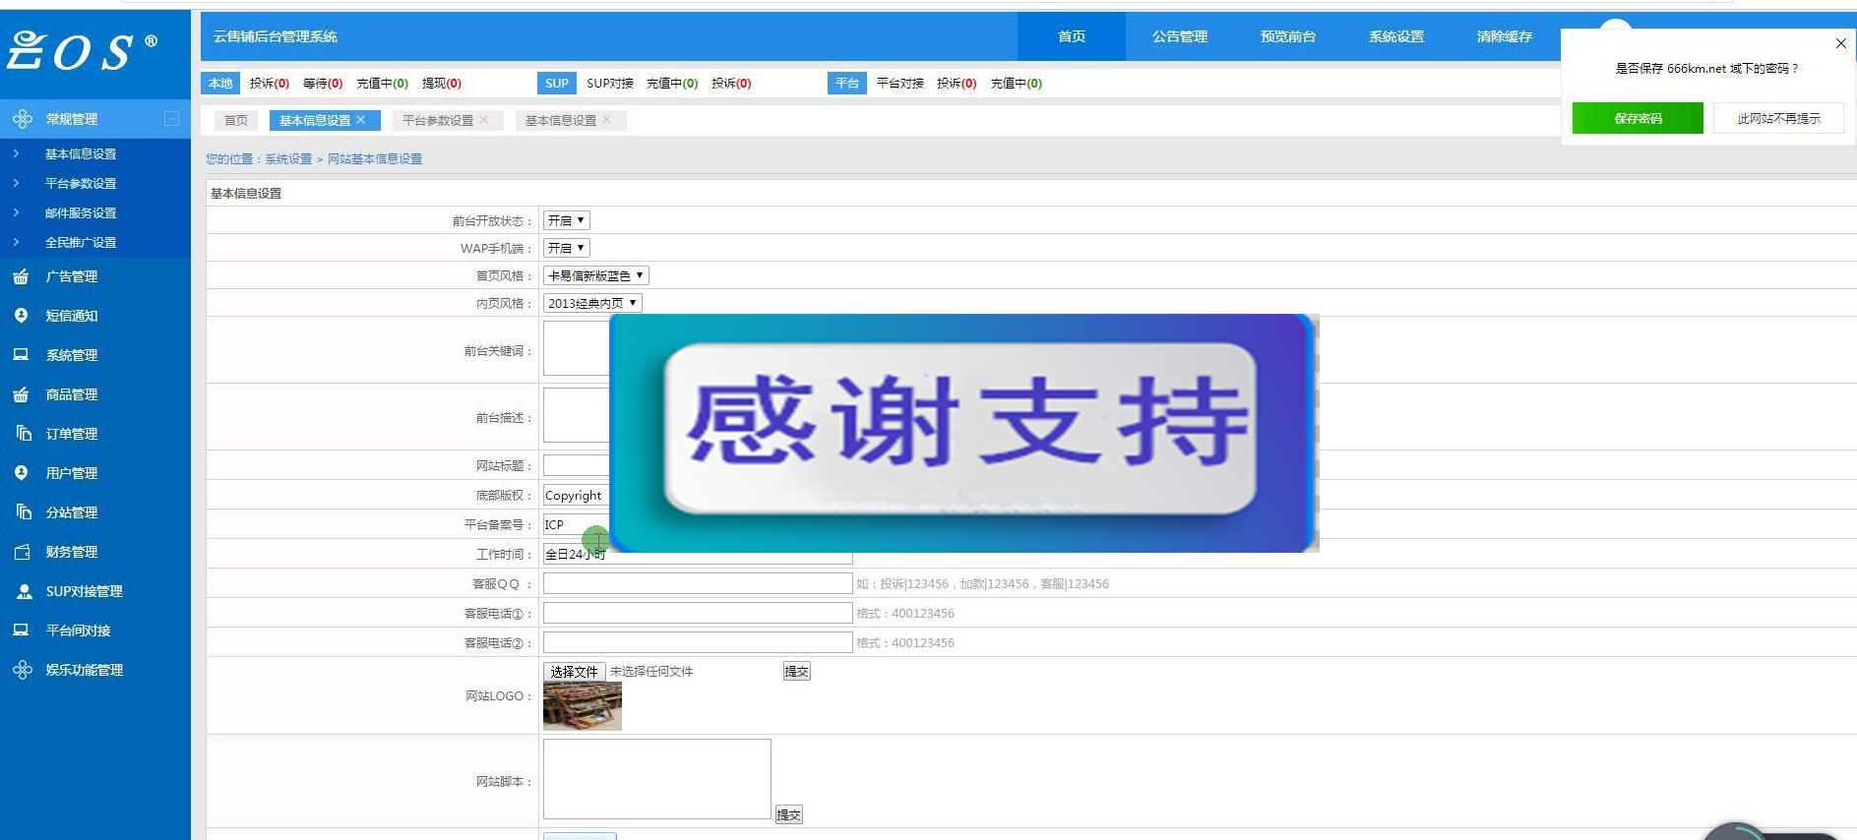The image size is (1857, 840).
Task: Click the website logo thumbnail image
Action: click(582, 706)
